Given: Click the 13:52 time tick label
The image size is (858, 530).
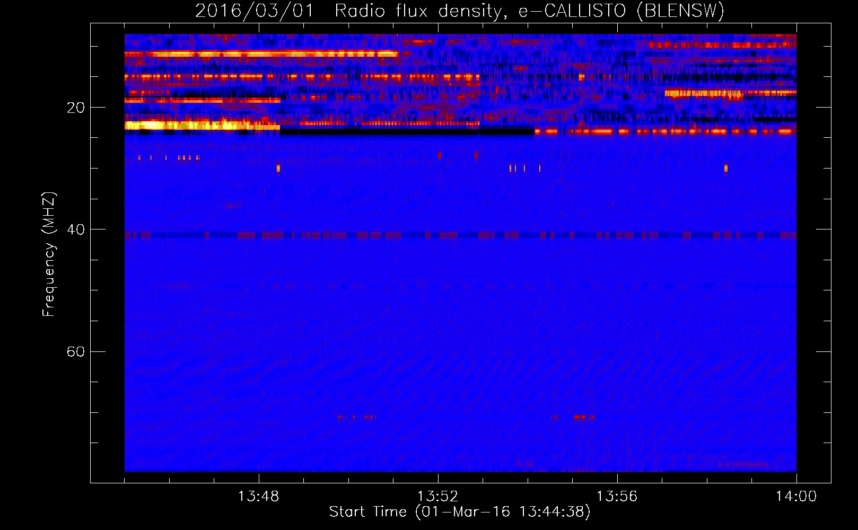Looking at the screenshot, I should tap(438, 497).
